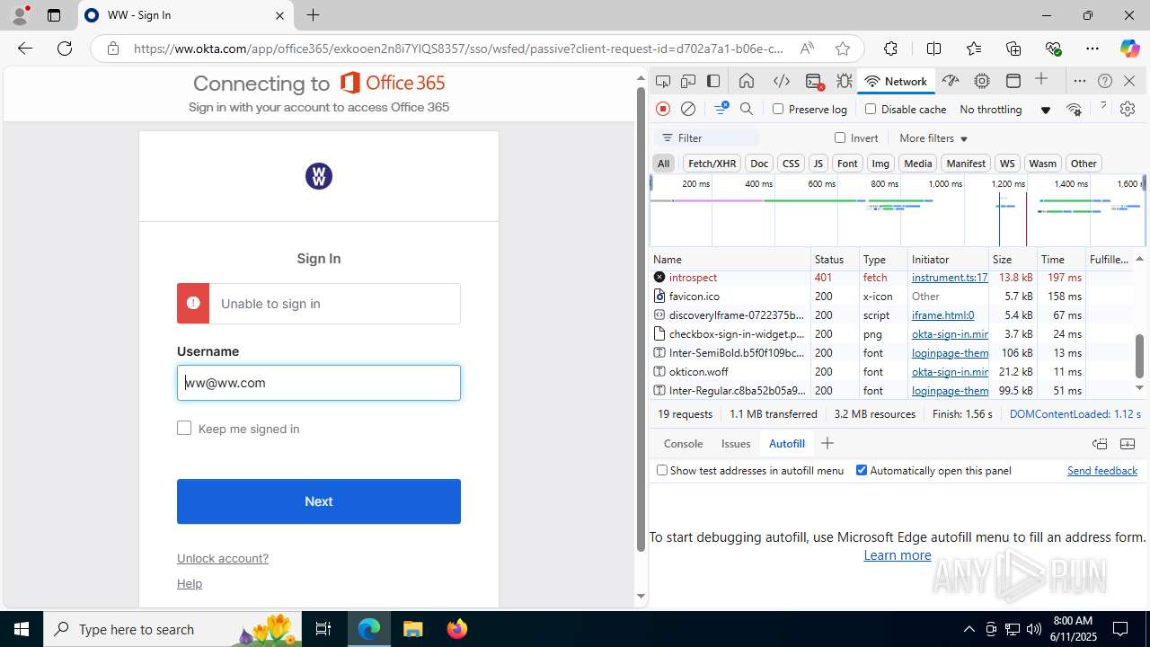Tick Keep me signed in
1150x647 pixels.
click(x=184, y=428)
